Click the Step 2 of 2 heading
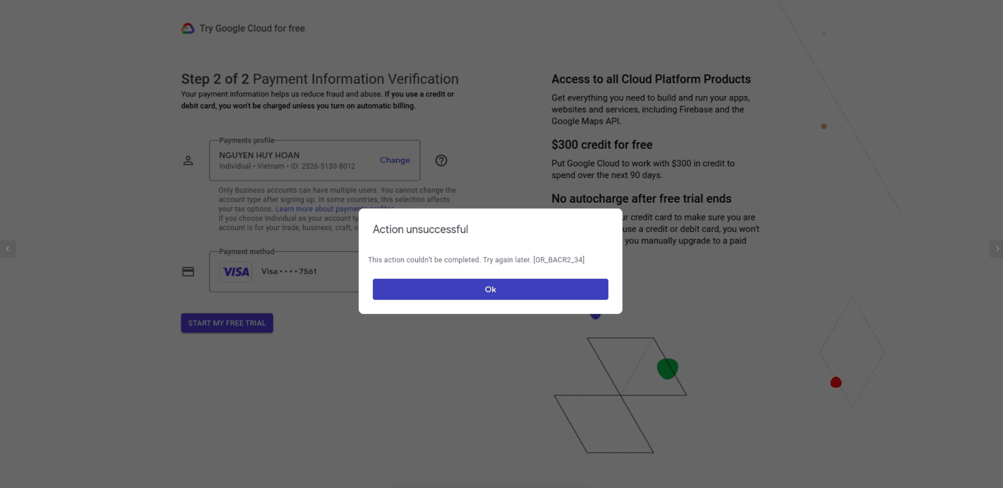Screen dimensions: 1003x488 [320, 79]
